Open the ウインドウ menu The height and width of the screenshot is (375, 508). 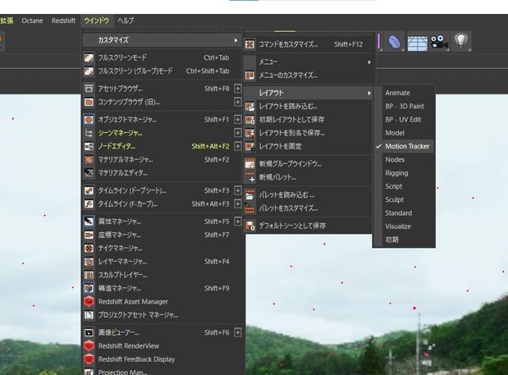point(96,21)
